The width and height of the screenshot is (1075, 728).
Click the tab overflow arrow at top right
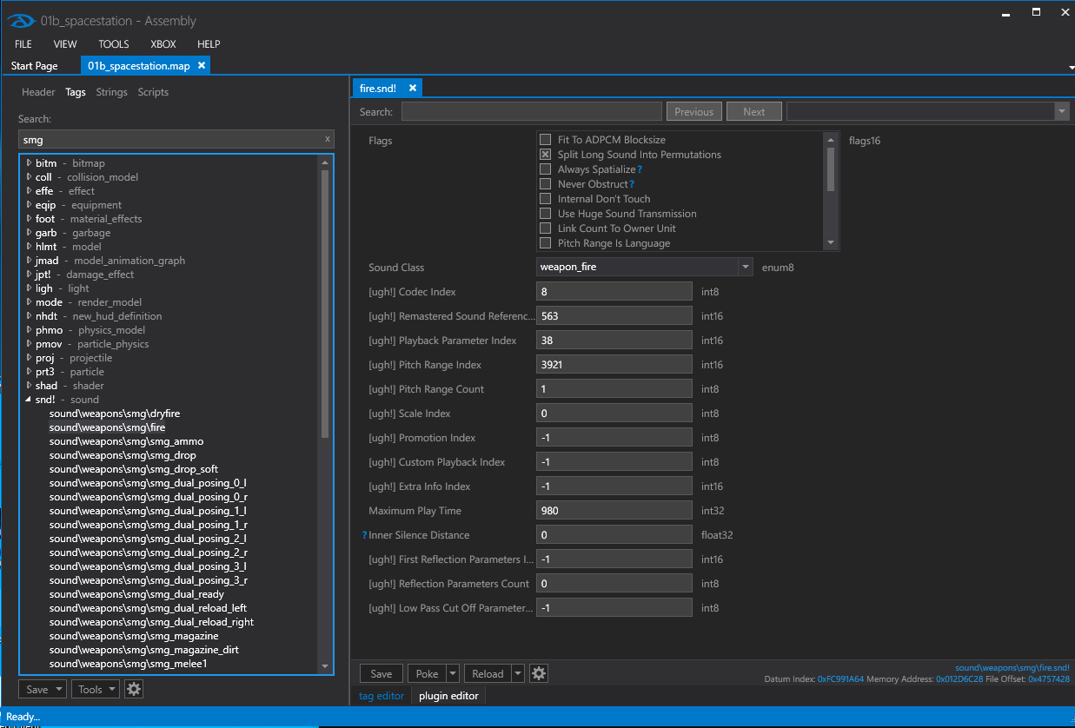click(1070, 66)
